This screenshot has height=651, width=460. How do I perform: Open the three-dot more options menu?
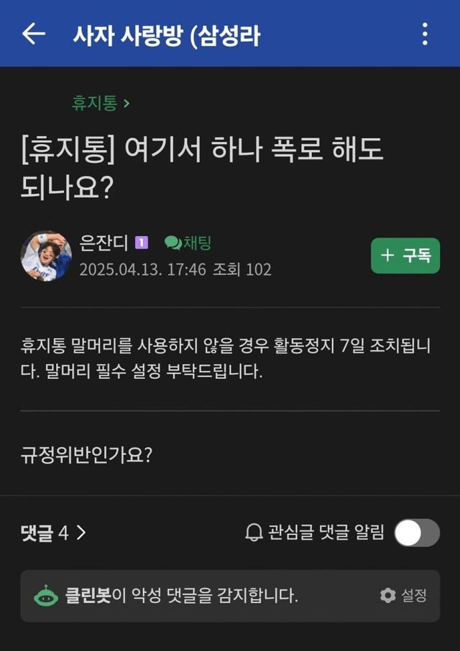[425, 34]
